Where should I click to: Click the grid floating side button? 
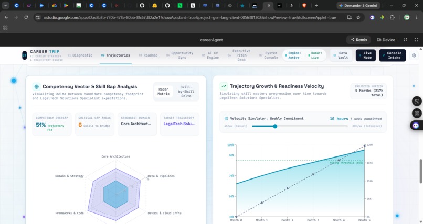click(417, 113)
